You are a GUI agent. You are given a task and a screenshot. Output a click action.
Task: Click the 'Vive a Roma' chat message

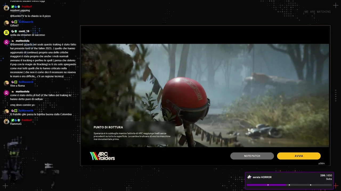click(17, 86)
